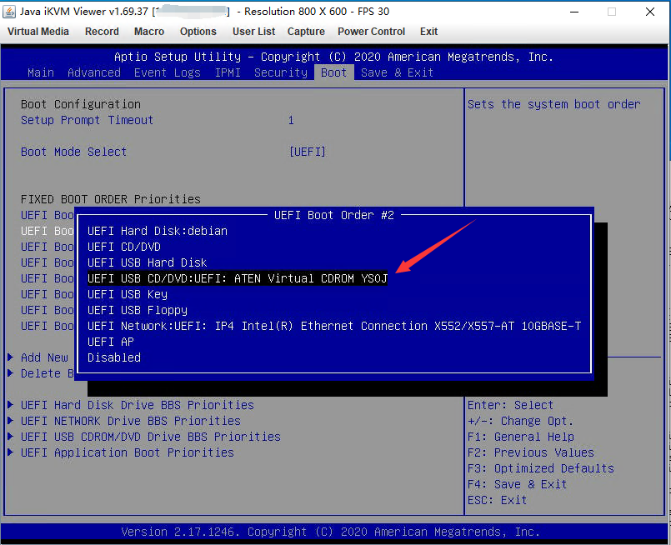Click the ESC: Exit hint
The height and width of the screenshot is (545, 671).
[498, 500]
